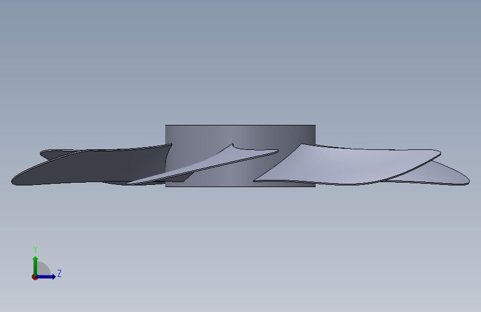Click the red origin dot of triad
Image resolution: width=481 pixels, height=312 pixels.
34,277
